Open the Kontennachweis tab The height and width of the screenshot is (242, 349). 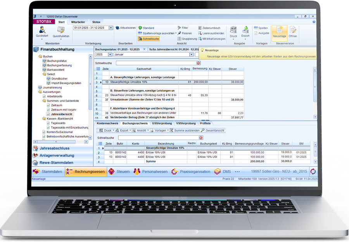(x=107, y=123)
